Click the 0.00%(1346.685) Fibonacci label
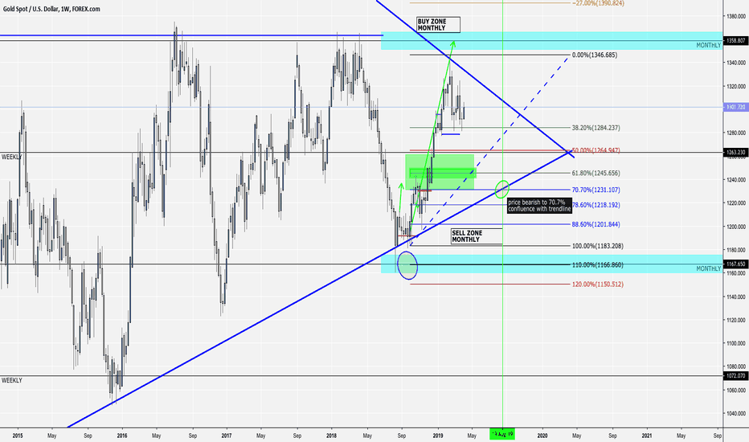The height and width of the screenshot is (442, 749). click(x=594, y=55)
